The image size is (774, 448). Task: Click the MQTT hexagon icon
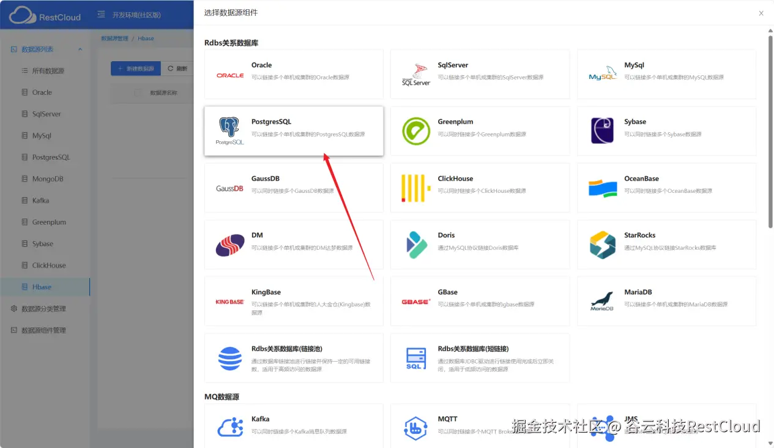coord(416,428)
